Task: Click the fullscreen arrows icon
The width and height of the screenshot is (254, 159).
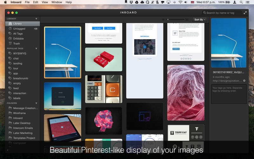Action: tap(245, 13)
